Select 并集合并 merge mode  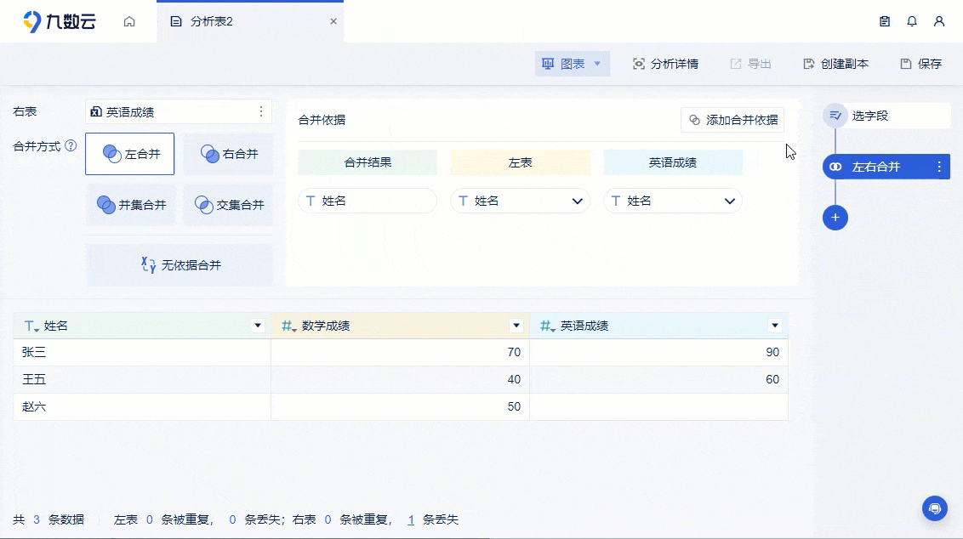click(131, 205)
